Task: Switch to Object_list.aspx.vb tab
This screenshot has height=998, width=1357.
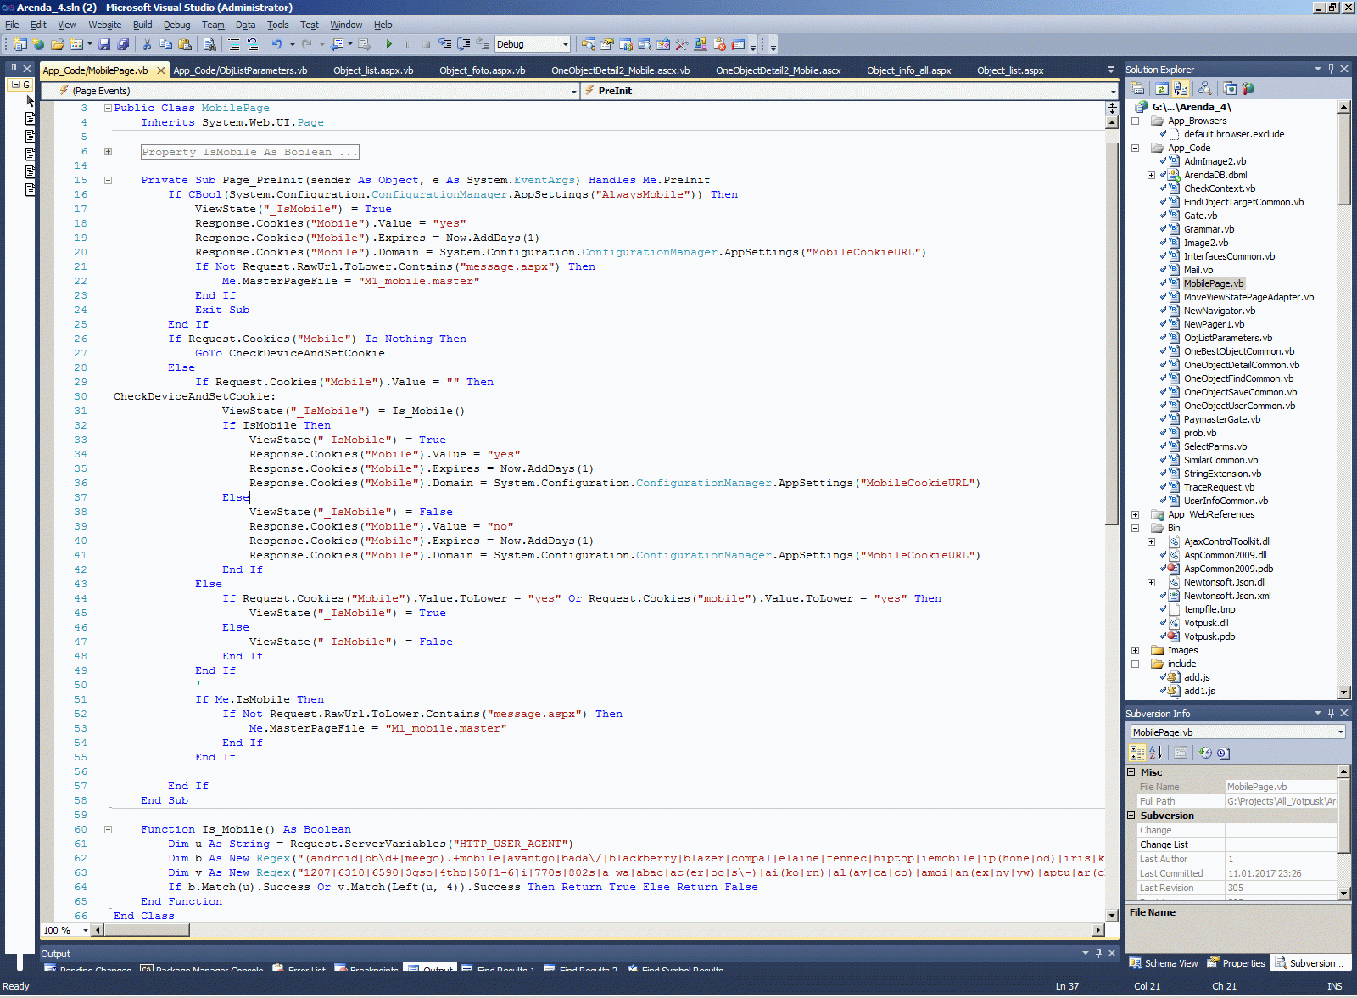Action: pos(373,70)
